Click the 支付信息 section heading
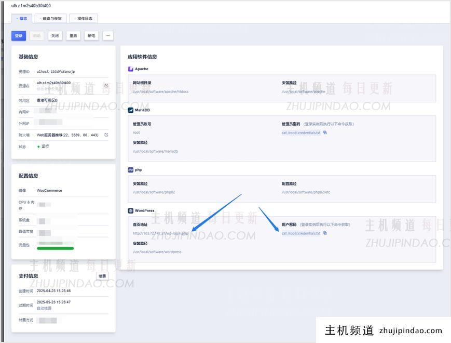 [28, 276]
